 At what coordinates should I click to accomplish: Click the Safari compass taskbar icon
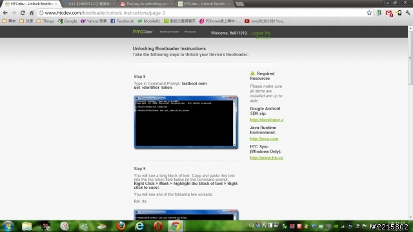click(65, 226)
